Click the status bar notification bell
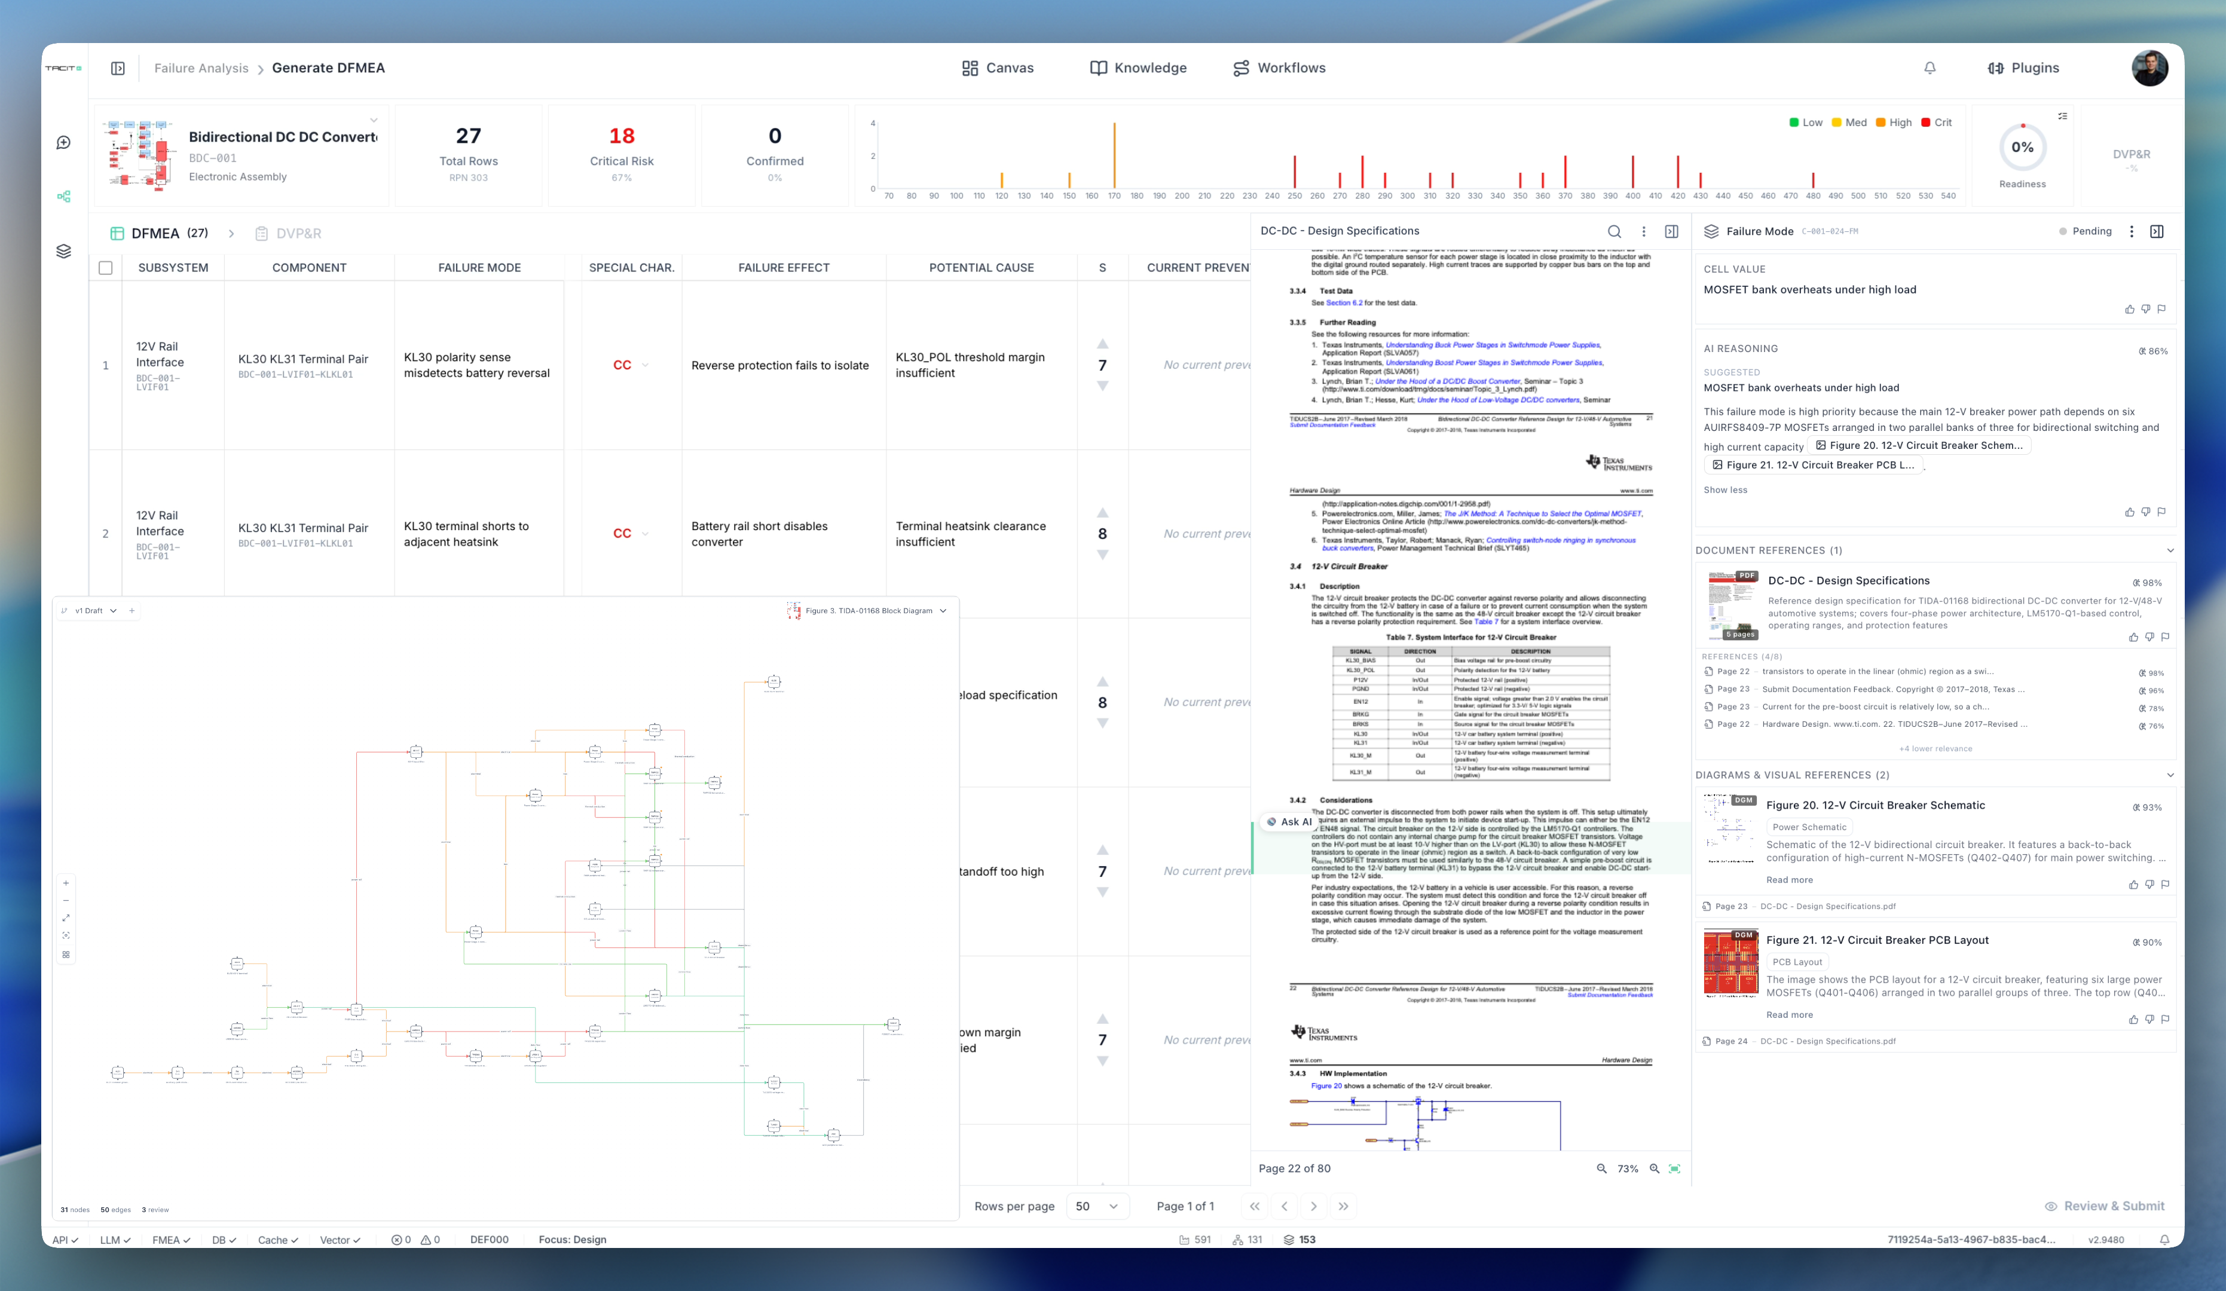The width and height of the screenshot is (2226, 1291). [2164, 1240]
